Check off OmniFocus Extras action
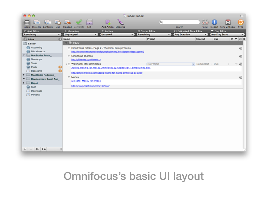This screenshot has width=269, height=200. coord(69,48)
